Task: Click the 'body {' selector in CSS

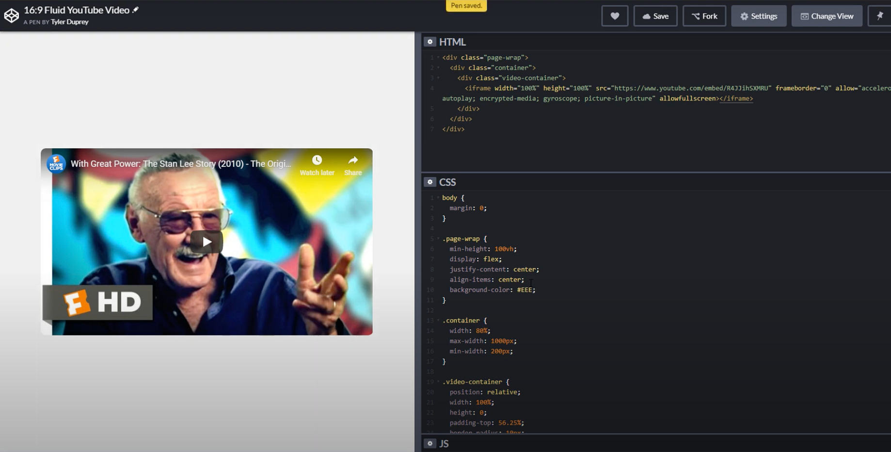Action: pyautogui.click(x=453, y=197)
